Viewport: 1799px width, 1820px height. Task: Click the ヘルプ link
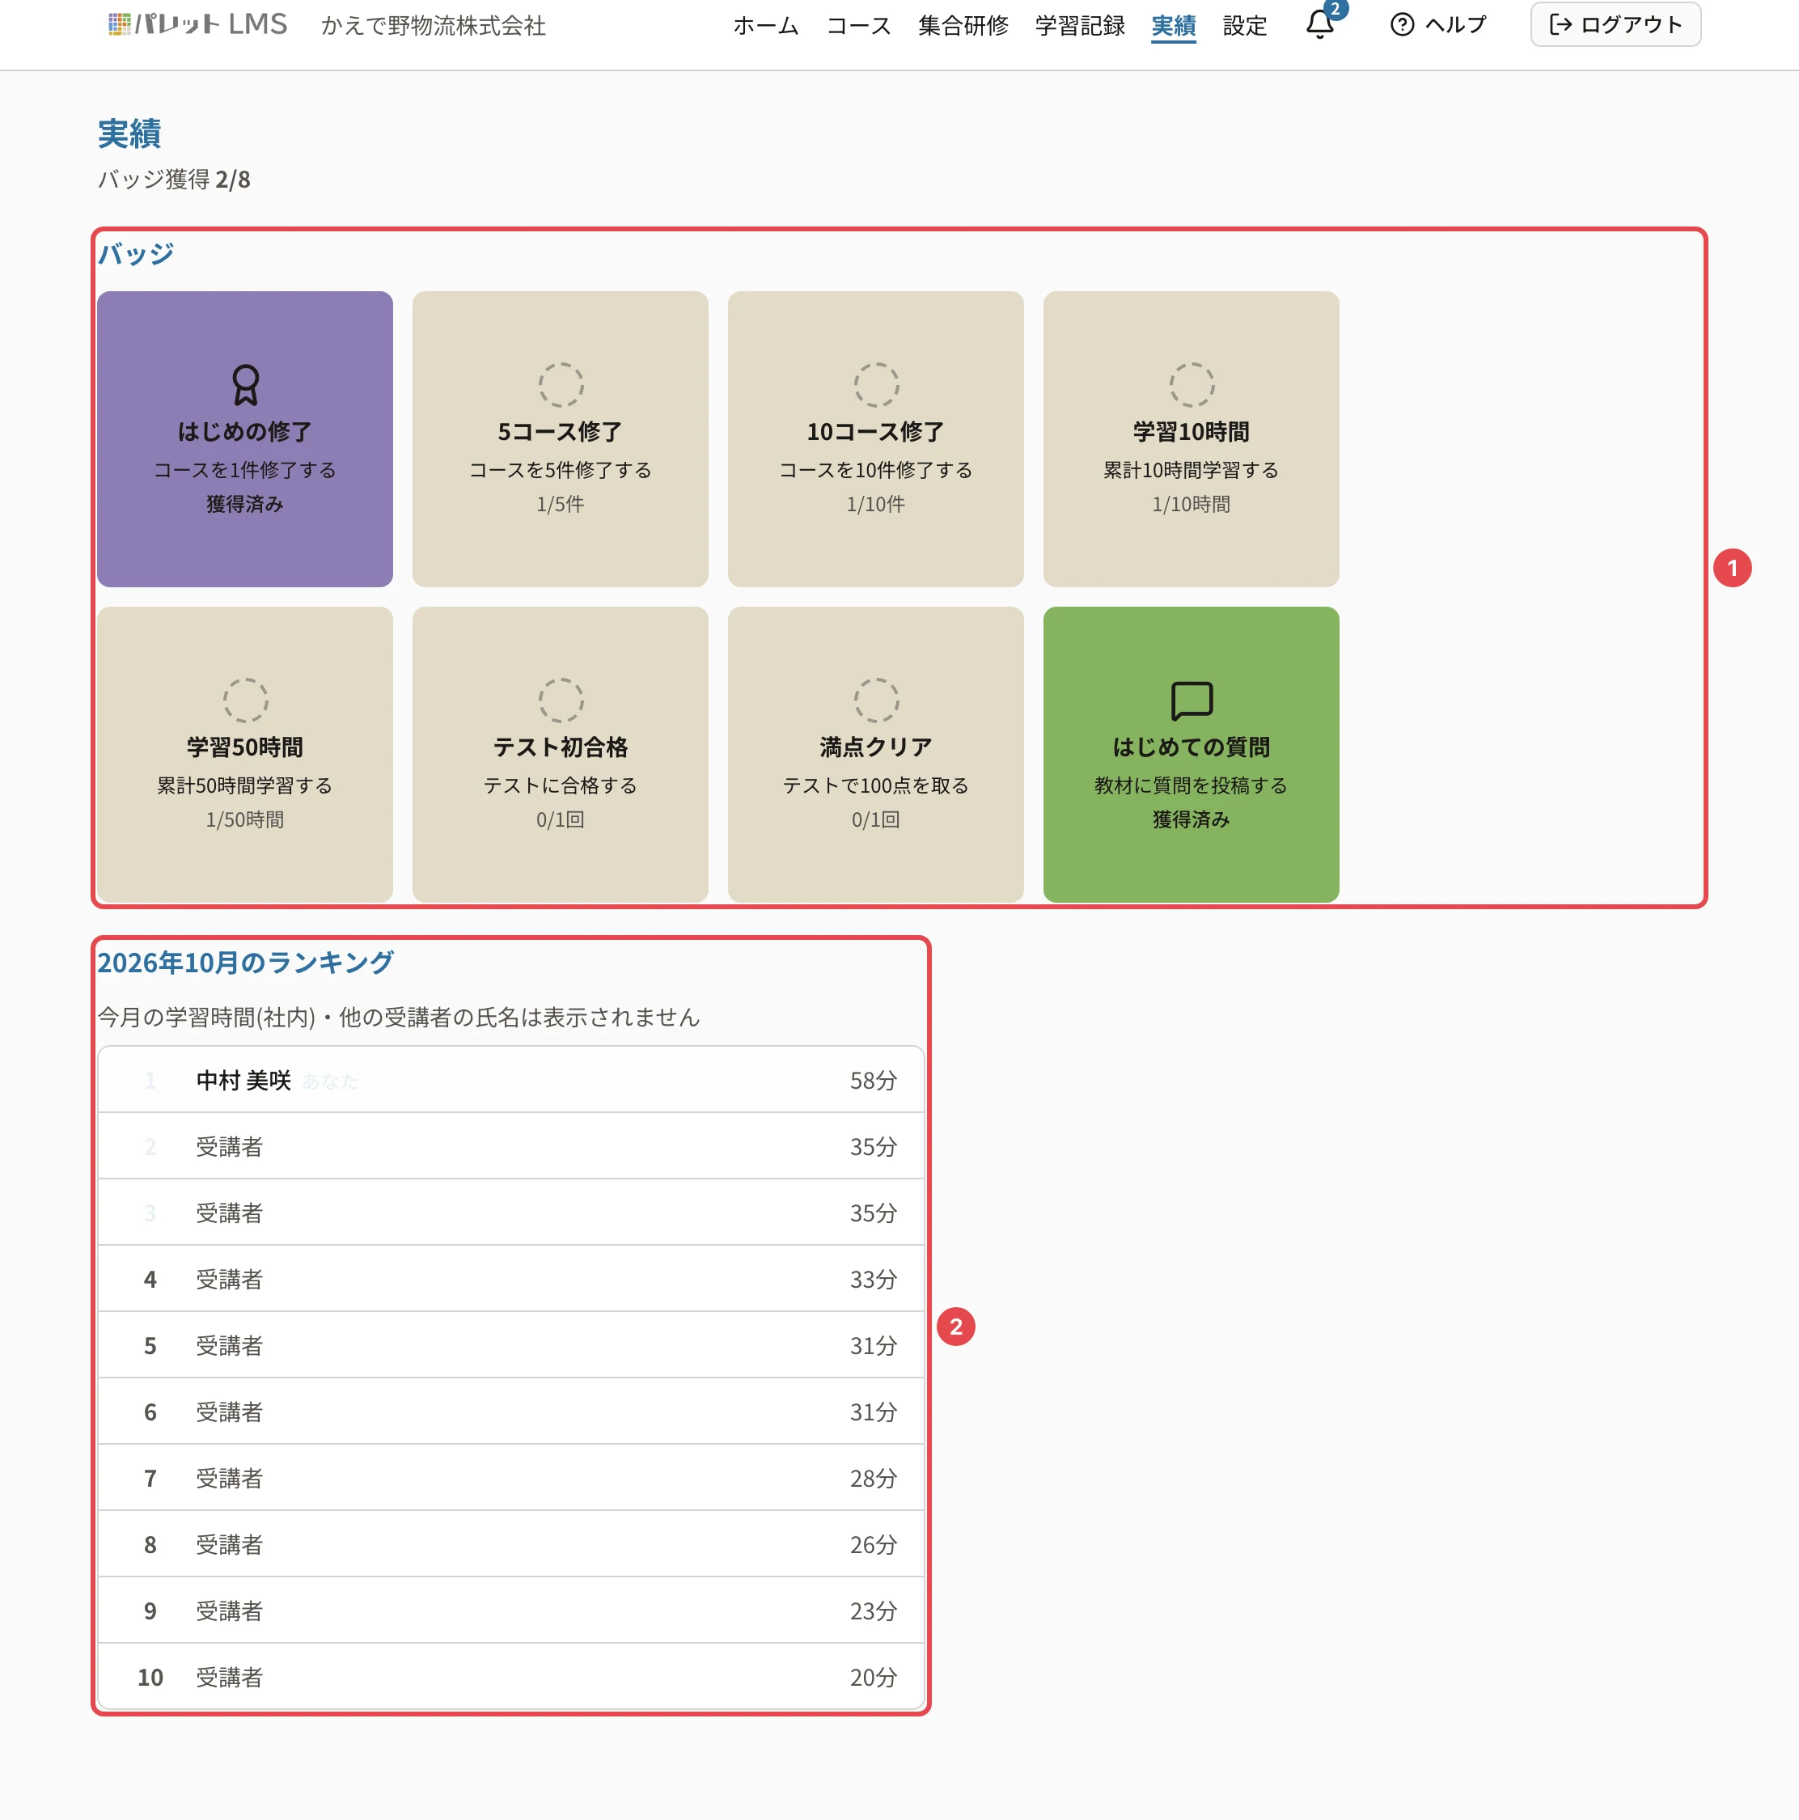click(x=1438, y=24)
